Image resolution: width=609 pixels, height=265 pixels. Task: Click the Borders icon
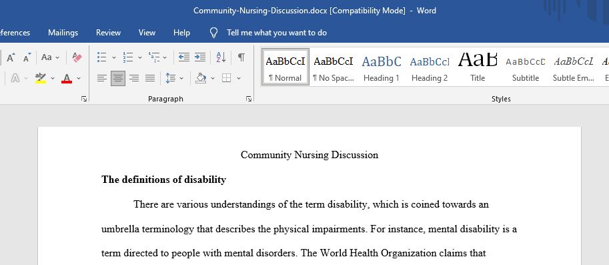tap(226, 78)
